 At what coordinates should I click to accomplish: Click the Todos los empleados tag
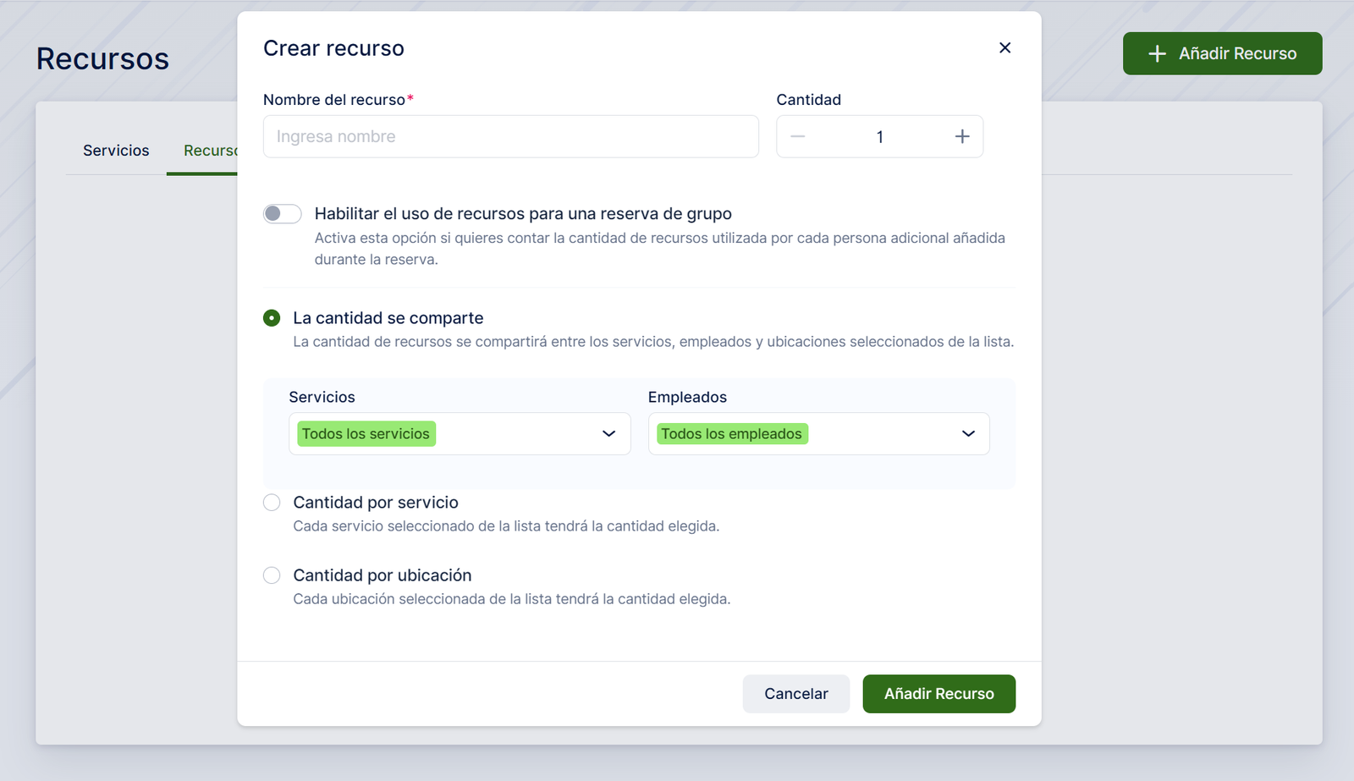pos(731,434)
